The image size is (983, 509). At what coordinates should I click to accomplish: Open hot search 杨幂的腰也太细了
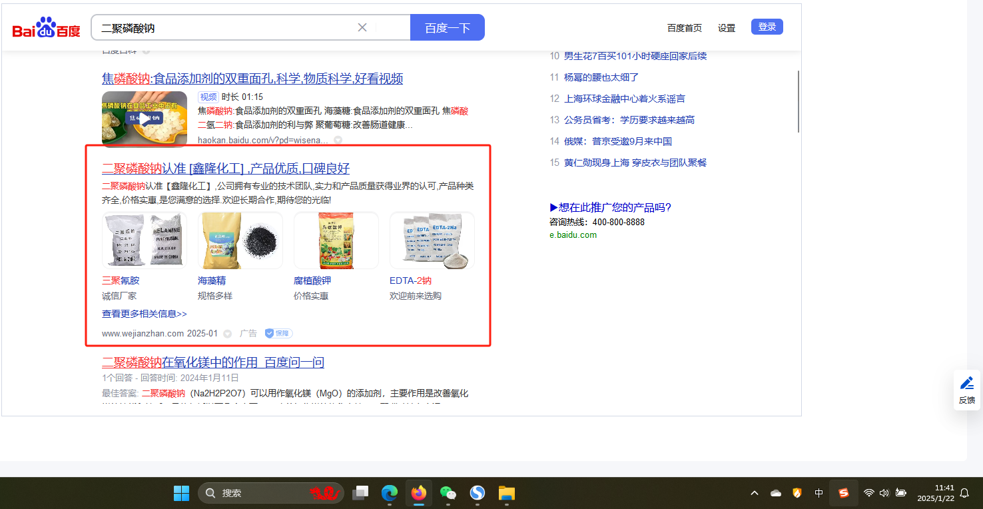click(601, 77)
